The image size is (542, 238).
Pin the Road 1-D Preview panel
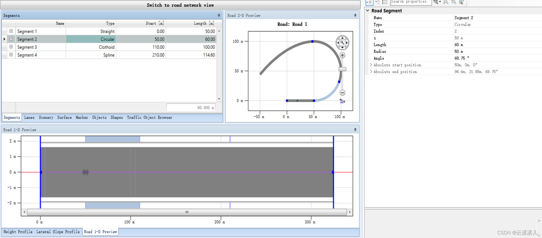[355, 130]
